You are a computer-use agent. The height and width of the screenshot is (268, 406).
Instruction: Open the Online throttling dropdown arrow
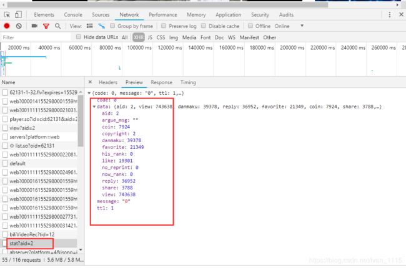point(302,26)
